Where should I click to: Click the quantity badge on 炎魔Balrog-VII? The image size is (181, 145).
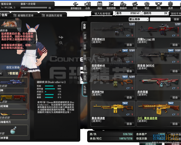click(x=178, y=24)
